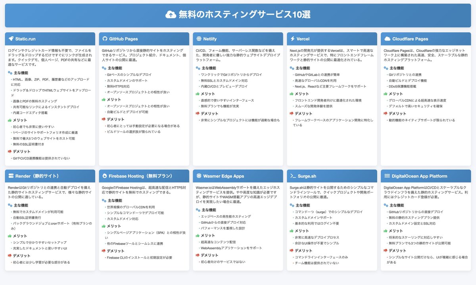Screen dimensions: 476x285
Task: Click the text チーム機能は提供されていない
Action: click(317, 263)
